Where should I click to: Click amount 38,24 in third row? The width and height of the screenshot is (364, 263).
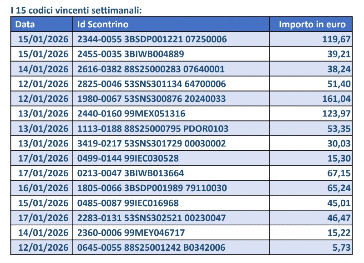[339, 69]
